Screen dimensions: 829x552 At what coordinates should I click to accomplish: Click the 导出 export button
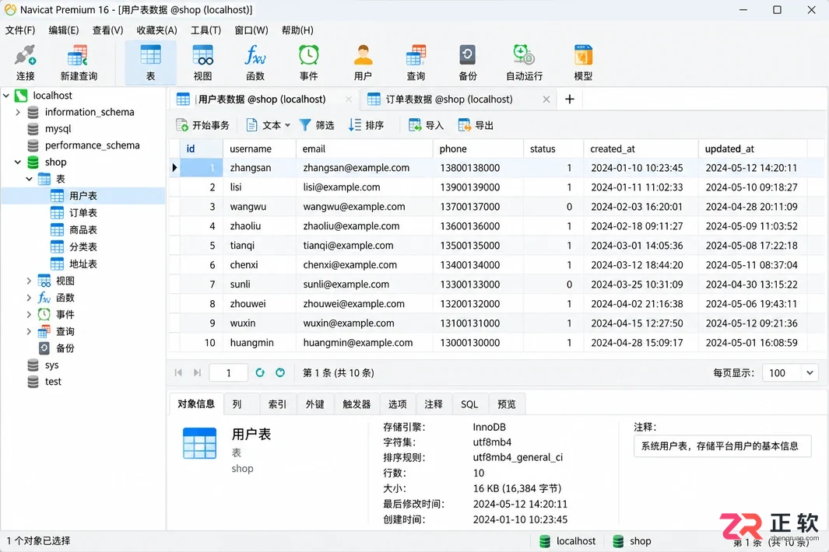476,125
